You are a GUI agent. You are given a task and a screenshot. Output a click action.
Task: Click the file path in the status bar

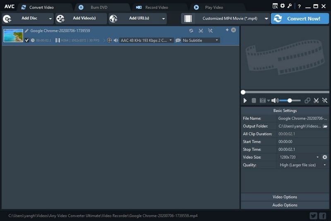click(103, 216)
